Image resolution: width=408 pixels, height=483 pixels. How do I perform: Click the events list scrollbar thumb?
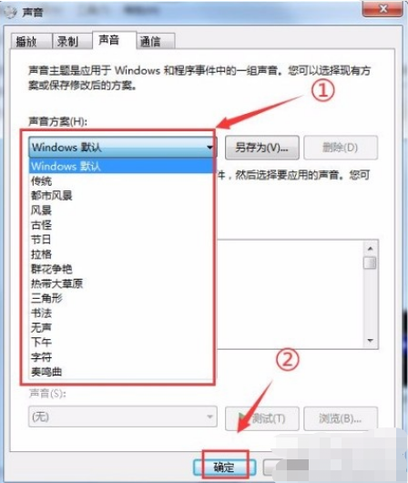pos(370,262)
